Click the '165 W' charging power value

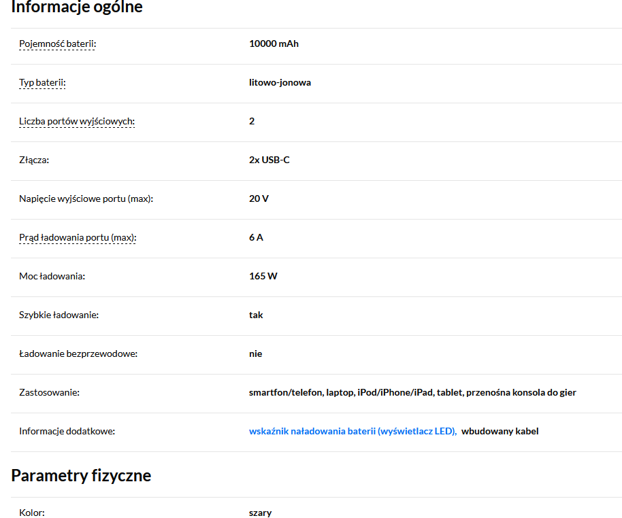(x=263, y=277)
